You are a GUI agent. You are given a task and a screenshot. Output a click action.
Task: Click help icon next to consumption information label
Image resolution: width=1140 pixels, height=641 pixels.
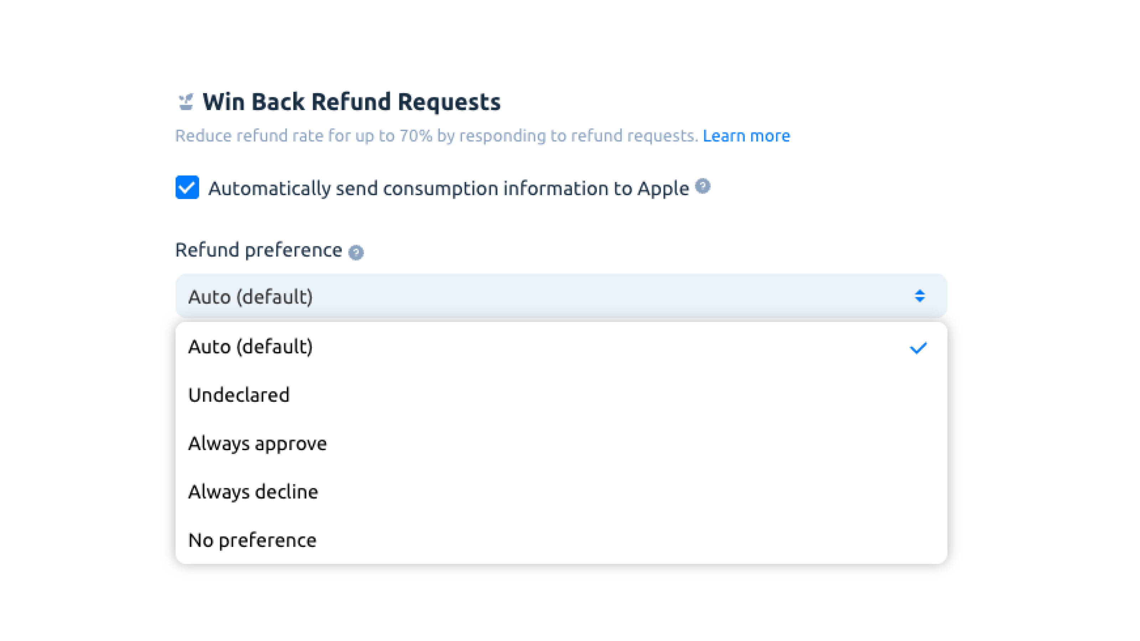coord(702,186)
